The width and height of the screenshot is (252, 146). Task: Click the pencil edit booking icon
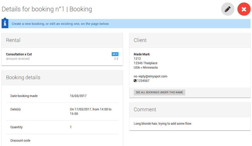(228, 9)
